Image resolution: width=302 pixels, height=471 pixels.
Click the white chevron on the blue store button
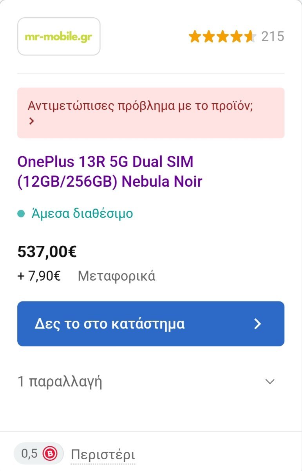tap(258, 324)
